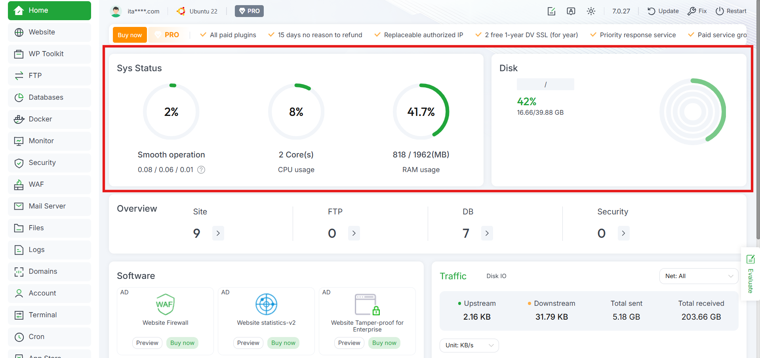Buy Website Tamper-proof for Enterprise
Viewport: 760px width, 358px height.
click(385, 343)
